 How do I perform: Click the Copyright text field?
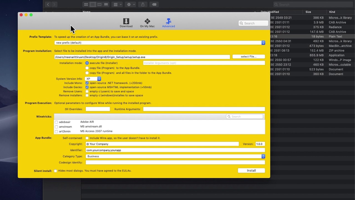(x=162, y=144)
